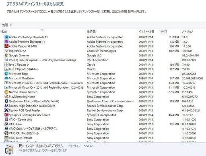The image size is (206, 156).
Task: Click the Realtek High Definition Audio Driver icon
Action: click(6, 106)
